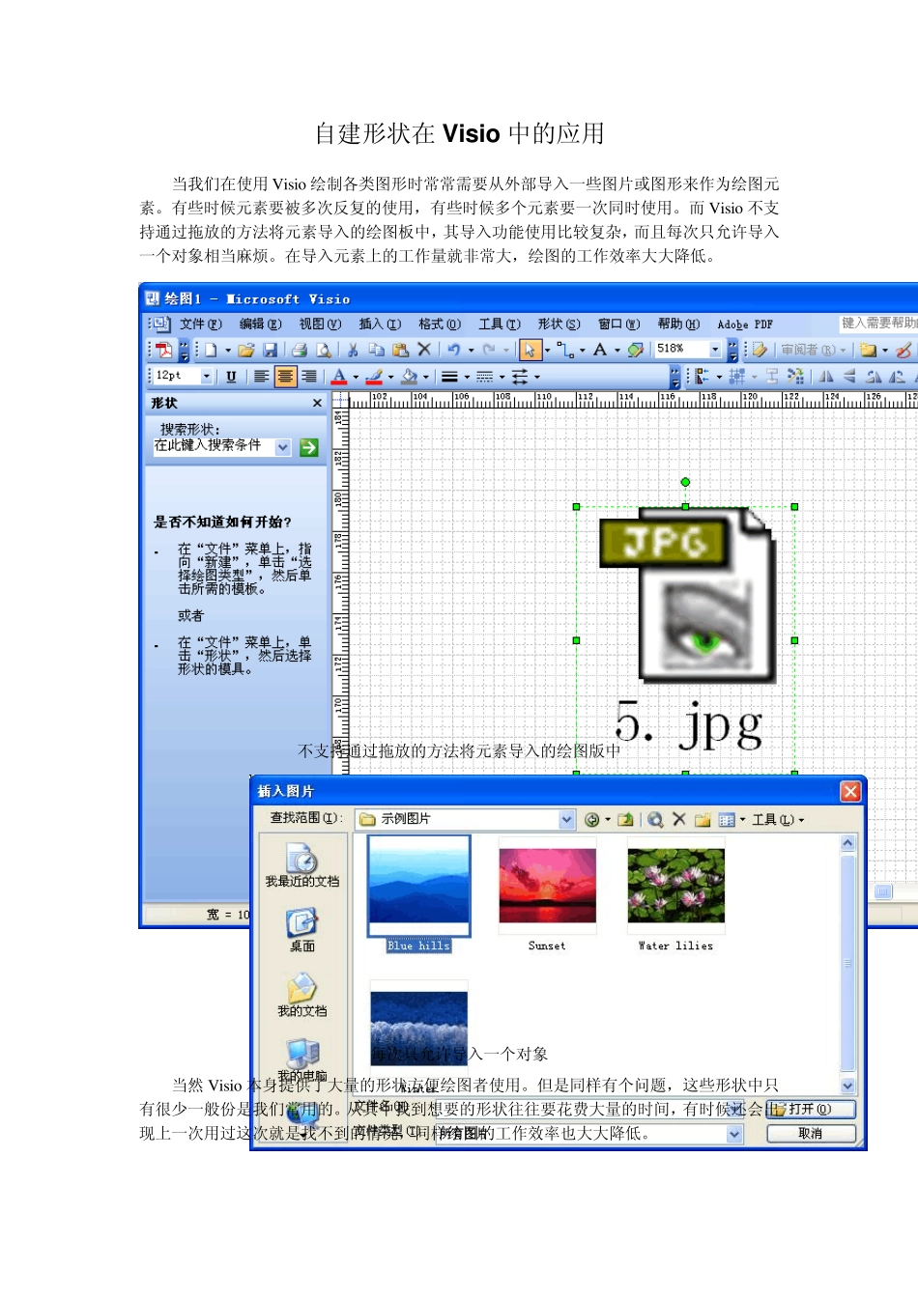The image size is (918, 1298).
Task: Align text left in formatting toolbar
Action: pyautogui.click(x=261, y=377)
